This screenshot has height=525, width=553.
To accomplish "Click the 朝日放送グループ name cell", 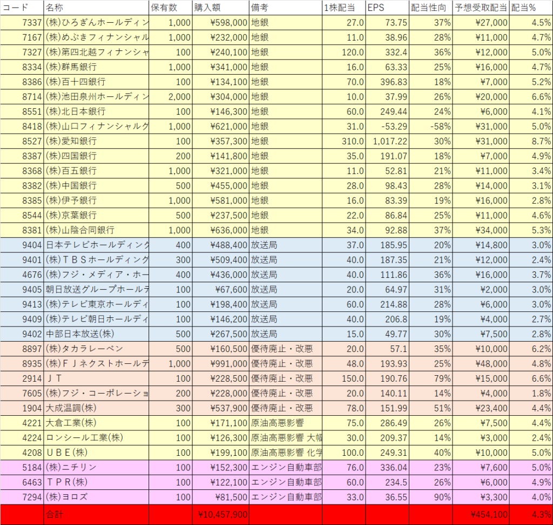I will (x=97, y=289).
